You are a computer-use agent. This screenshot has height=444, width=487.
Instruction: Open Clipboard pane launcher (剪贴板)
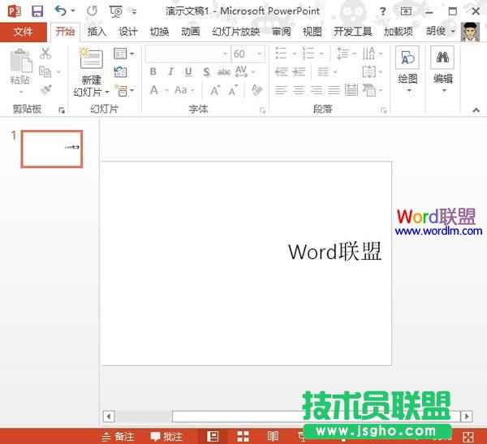tap(62, 110)
